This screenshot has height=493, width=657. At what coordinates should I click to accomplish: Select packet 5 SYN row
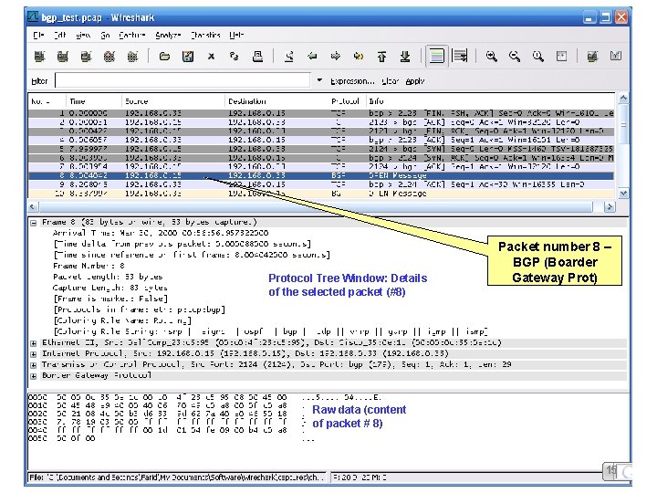(321, 149)
